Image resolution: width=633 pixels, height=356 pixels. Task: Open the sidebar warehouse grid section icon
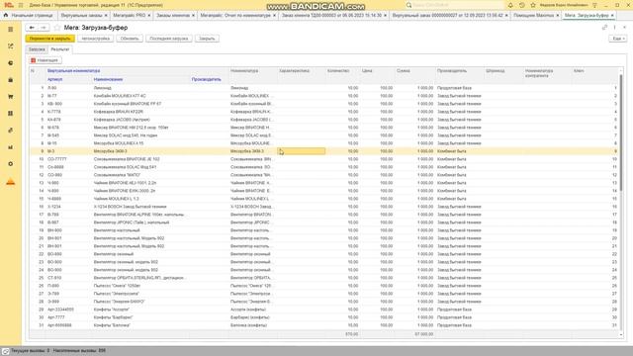coord(11,114)
